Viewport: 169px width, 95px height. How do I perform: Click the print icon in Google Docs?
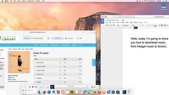tap(107, 25)
